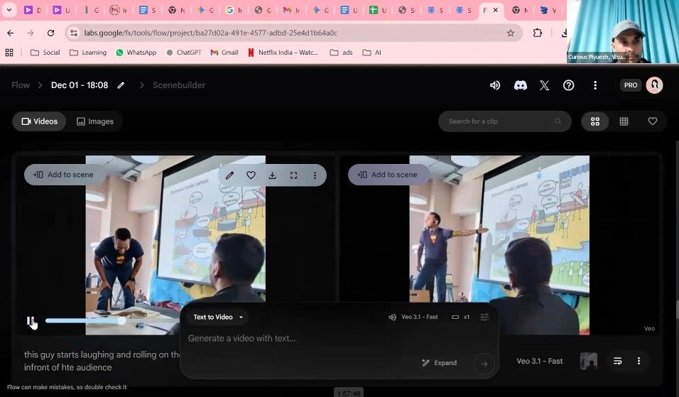Go forward in browser
Screen dimensions: 679x397
[31, 33]
